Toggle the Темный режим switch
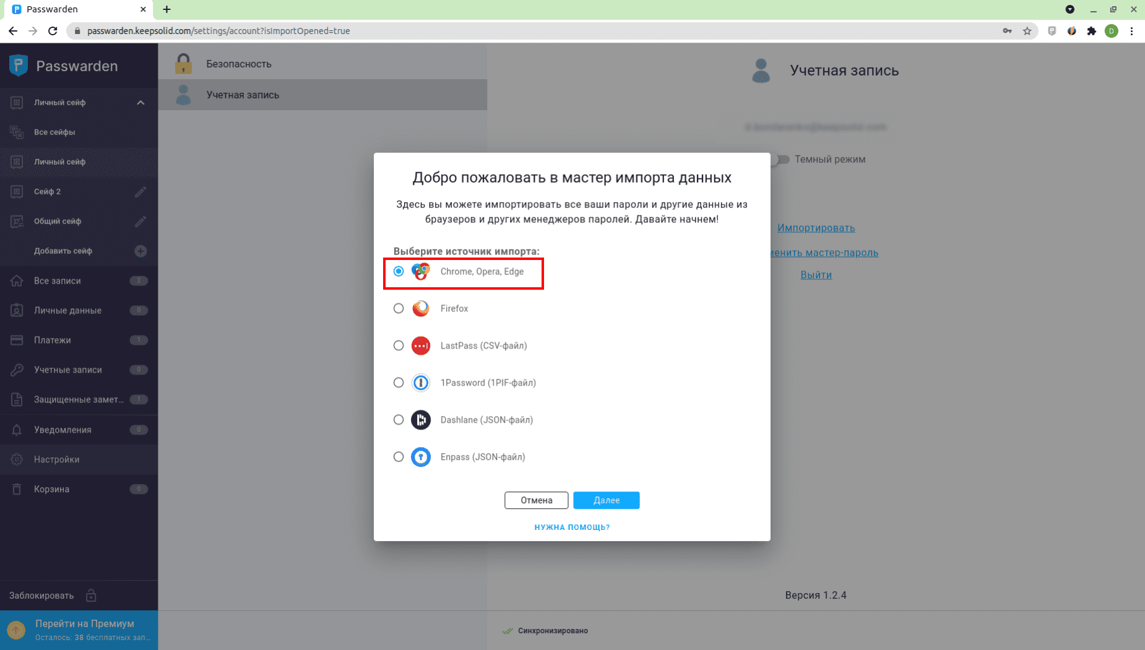Viewport: 1145px width, 650px height. tap(780, 160)
